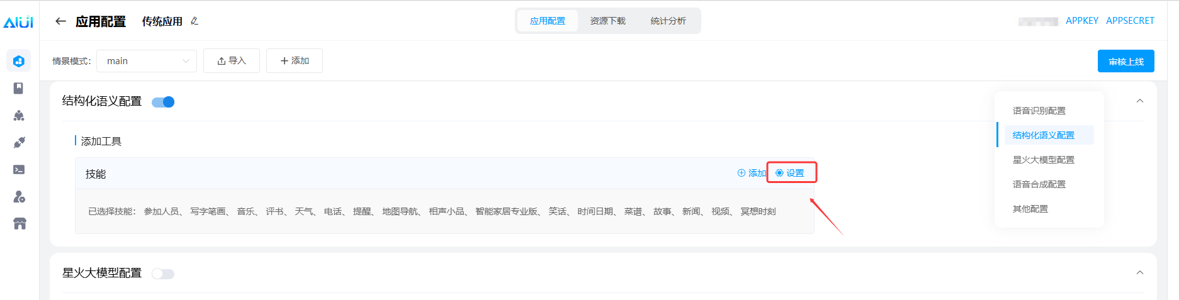Open 设置 for the 技能 tool

791,173
